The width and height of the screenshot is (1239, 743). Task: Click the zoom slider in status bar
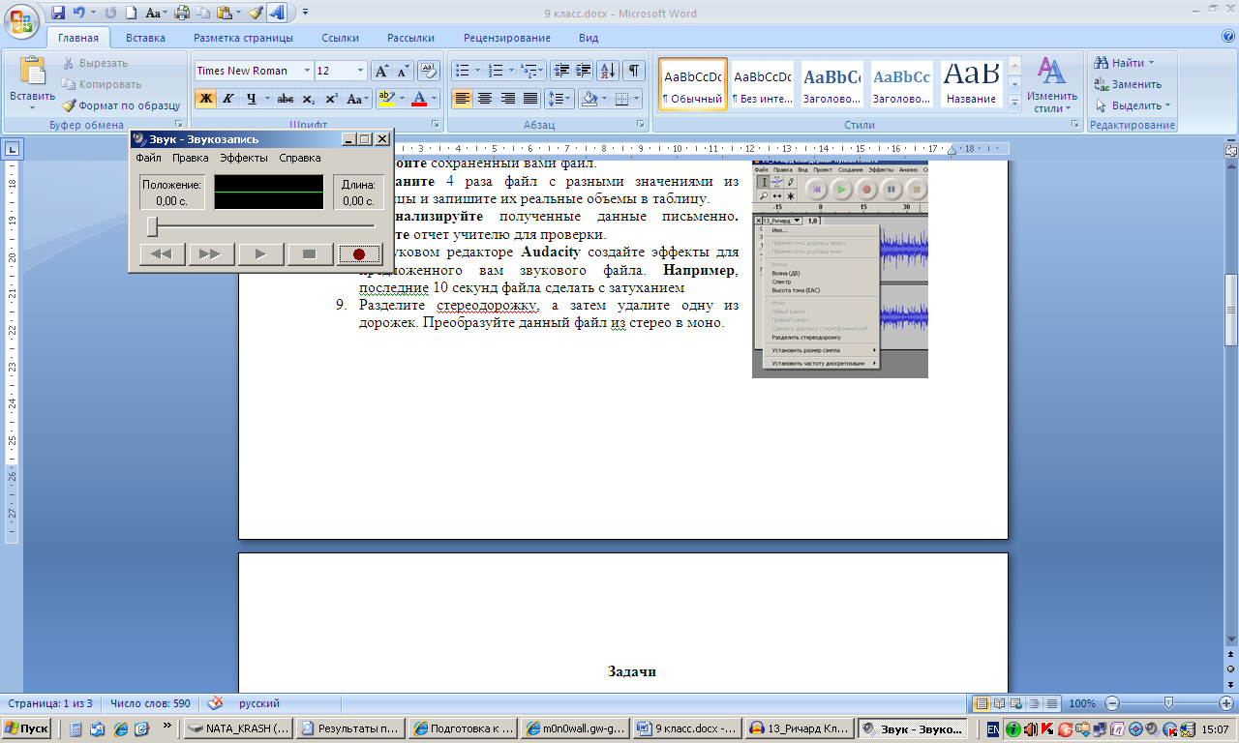pyautogui.click(x=1168, y=703)
